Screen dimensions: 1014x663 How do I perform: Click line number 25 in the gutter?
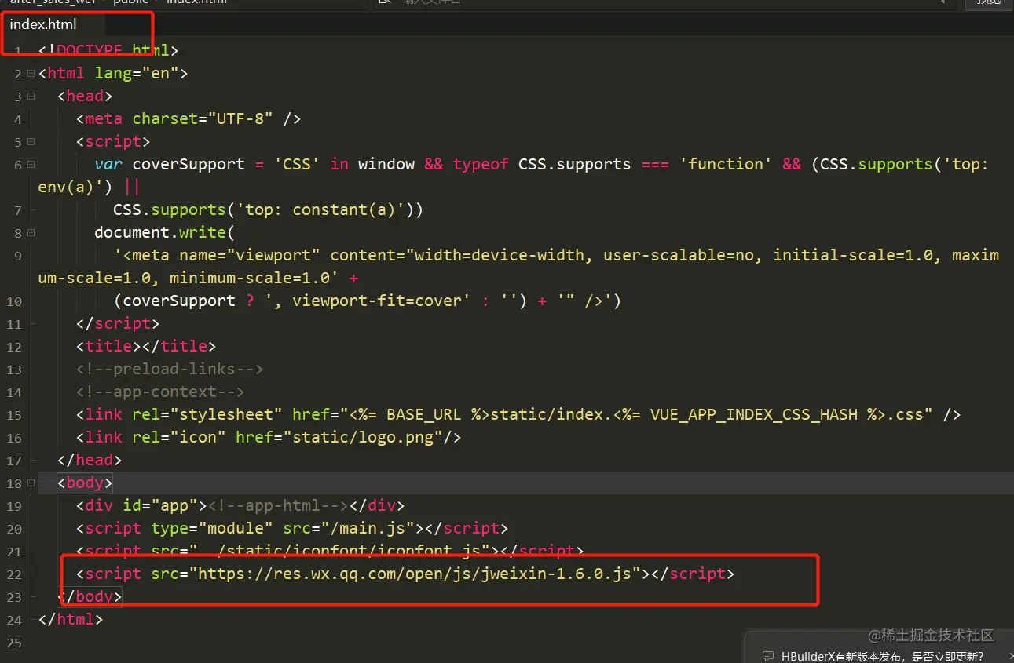tap(14, 643)
